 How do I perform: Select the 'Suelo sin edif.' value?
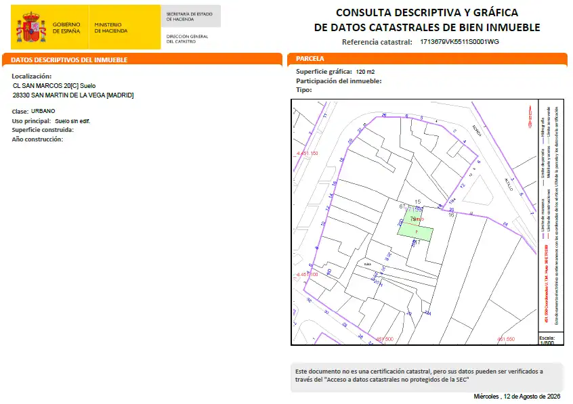(72, 121)
